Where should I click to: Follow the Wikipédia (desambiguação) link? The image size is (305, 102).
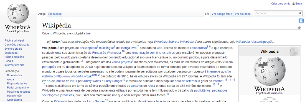point(255,42)
